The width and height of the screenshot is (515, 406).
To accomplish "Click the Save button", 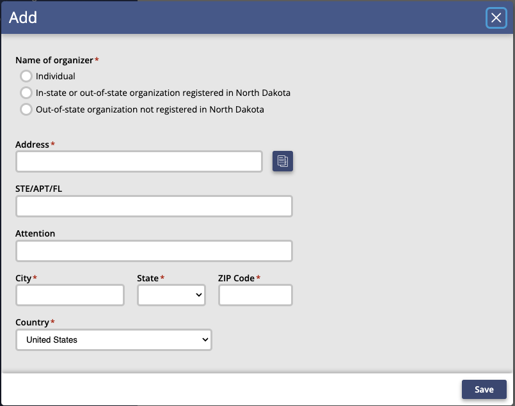I will 484,389.
